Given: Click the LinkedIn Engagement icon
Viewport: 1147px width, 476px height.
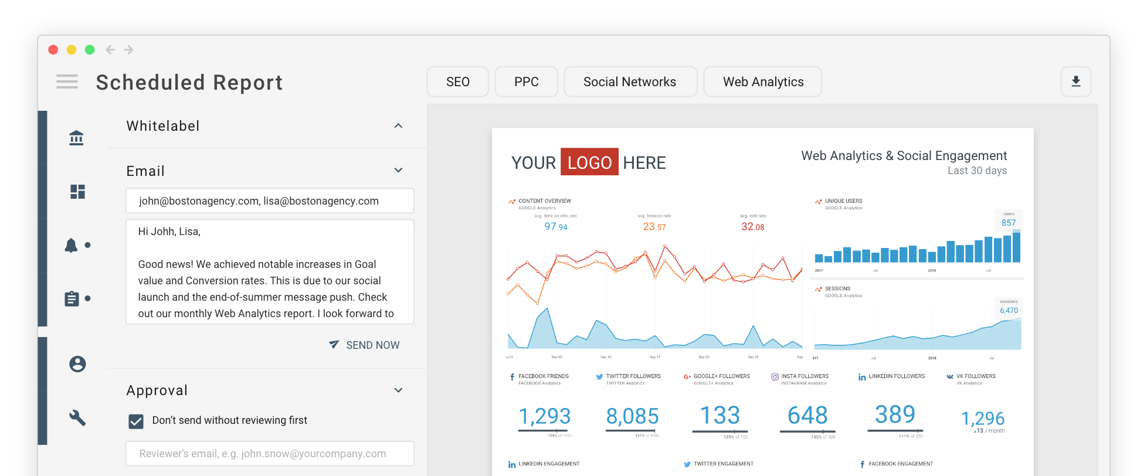Looking at the screenshot, I should 512,464.
